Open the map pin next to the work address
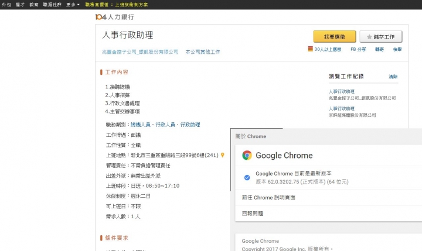The width and height of the screenshot is (422, 251). pos(223,155)
